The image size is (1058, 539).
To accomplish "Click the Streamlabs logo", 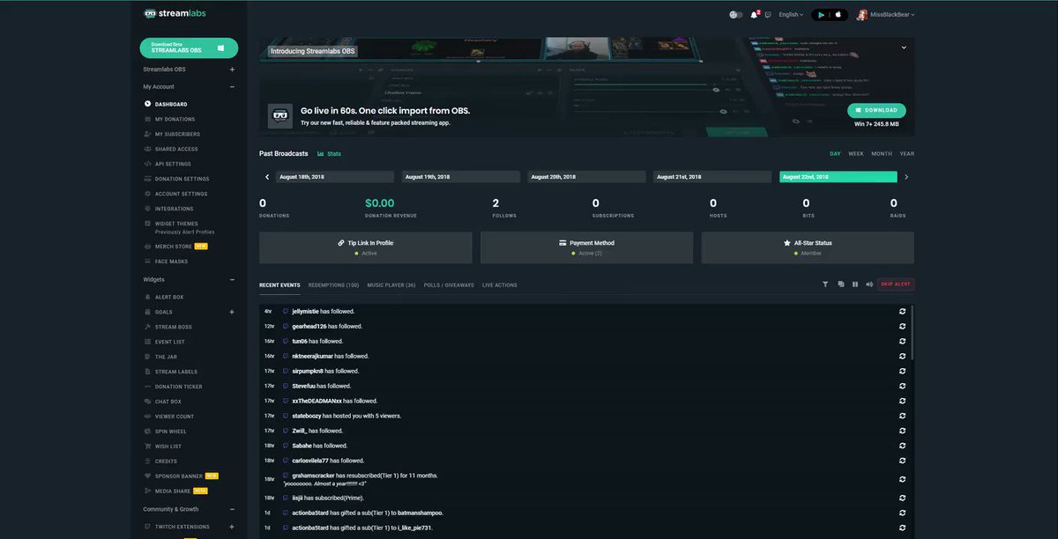I will tap(175, 13).
